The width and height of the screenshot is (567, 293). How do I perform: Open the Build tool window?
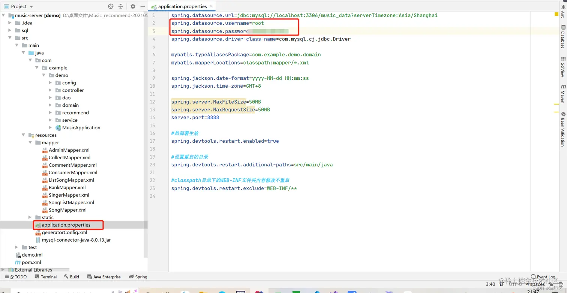(71, 277)
